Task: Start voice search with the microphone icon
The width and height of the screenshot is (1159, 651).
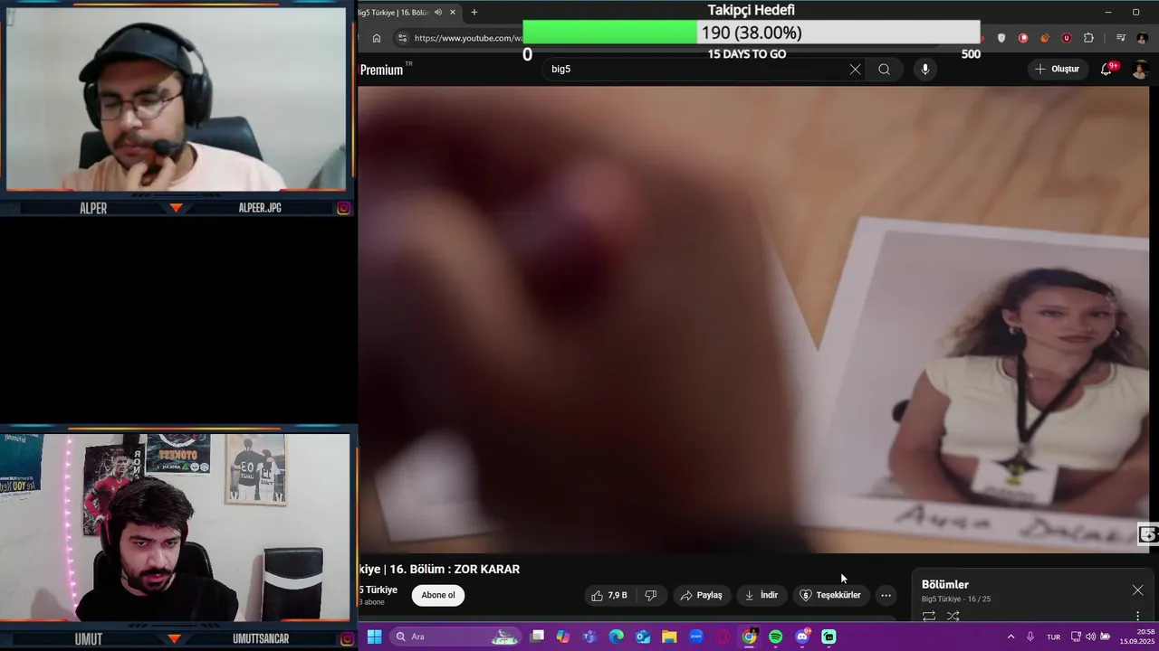Action: (x=924, y=70)
